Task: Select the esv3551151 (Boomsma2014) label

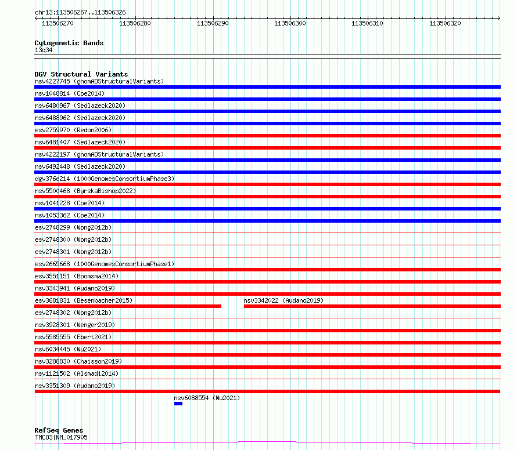Action: (x=77, y=276)
